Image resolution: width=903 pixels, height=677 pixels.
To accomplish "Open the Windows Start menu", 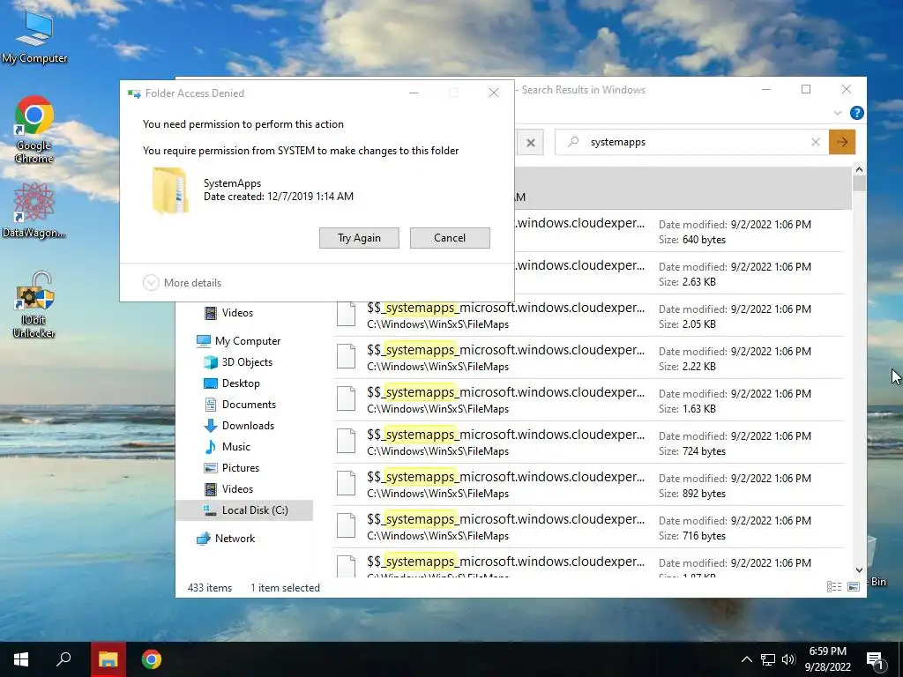I will [x=21, y=659].
